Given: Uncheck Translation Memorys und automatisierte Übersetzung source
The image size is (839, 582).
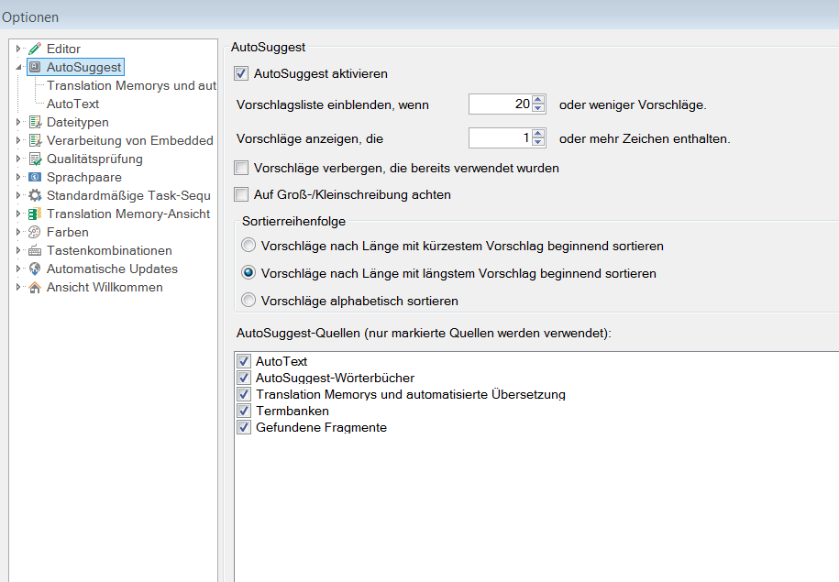Looking at the screenshot, I should pyautogui.click(x=244, y=394).
